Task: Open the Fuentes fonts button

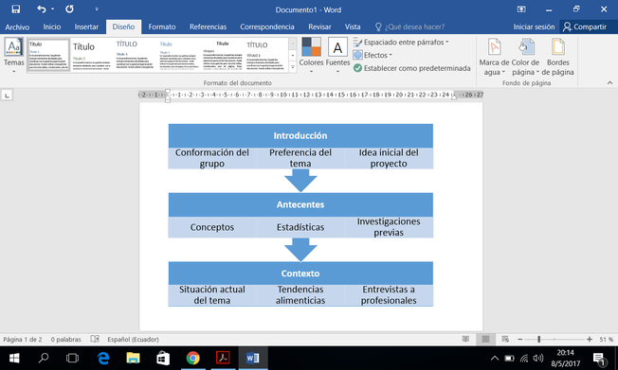Action: point(337,56)
